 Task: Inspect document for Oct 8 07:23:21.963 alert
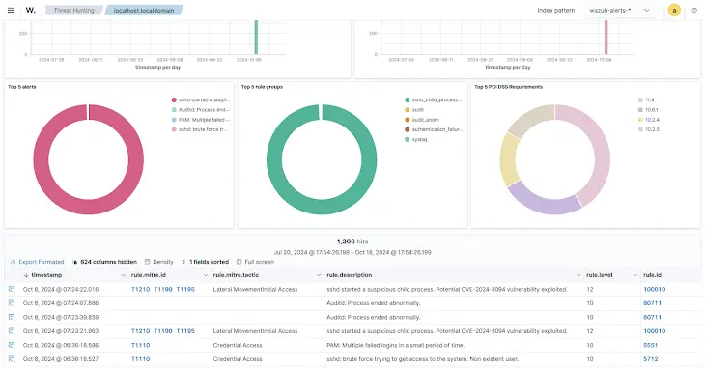tap(12, 331)
